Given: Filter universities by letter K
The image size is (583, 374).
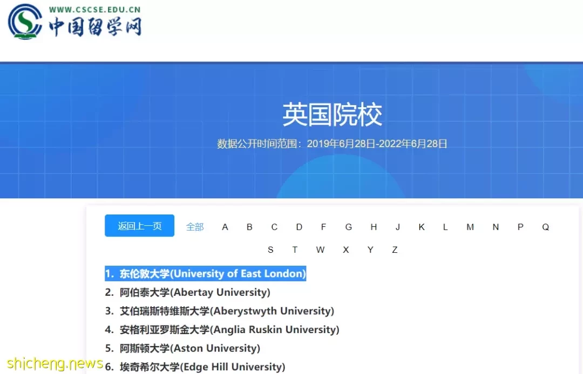Looking at the screenshot, I should [422, 227].
